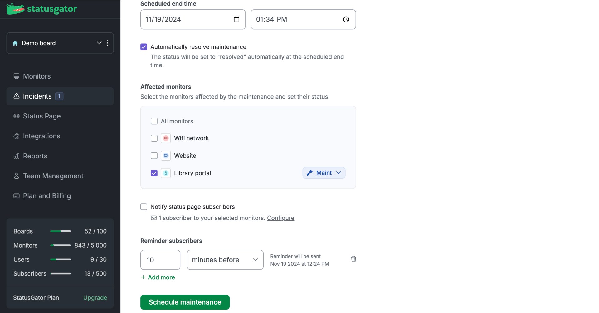Click the Nov 19 2024 at 12:24 PM text
Viewport: 599px width, 313px height.
pyautogui.click(x=299, y=264)
